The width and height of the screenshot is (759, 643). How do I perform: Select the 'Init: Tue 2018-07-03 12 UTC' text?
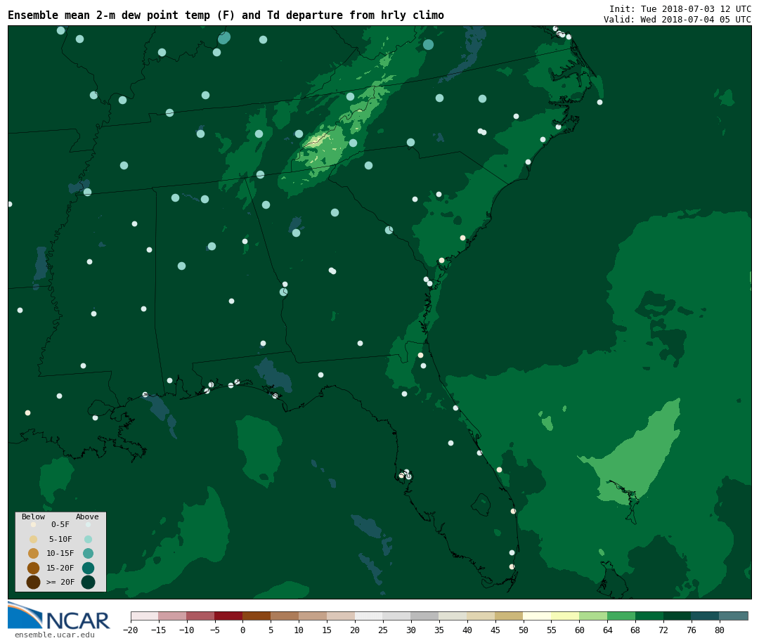point(680,8)
